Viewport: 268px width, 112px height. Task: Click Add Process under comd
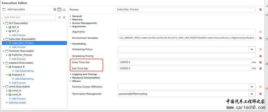[19, 99]
